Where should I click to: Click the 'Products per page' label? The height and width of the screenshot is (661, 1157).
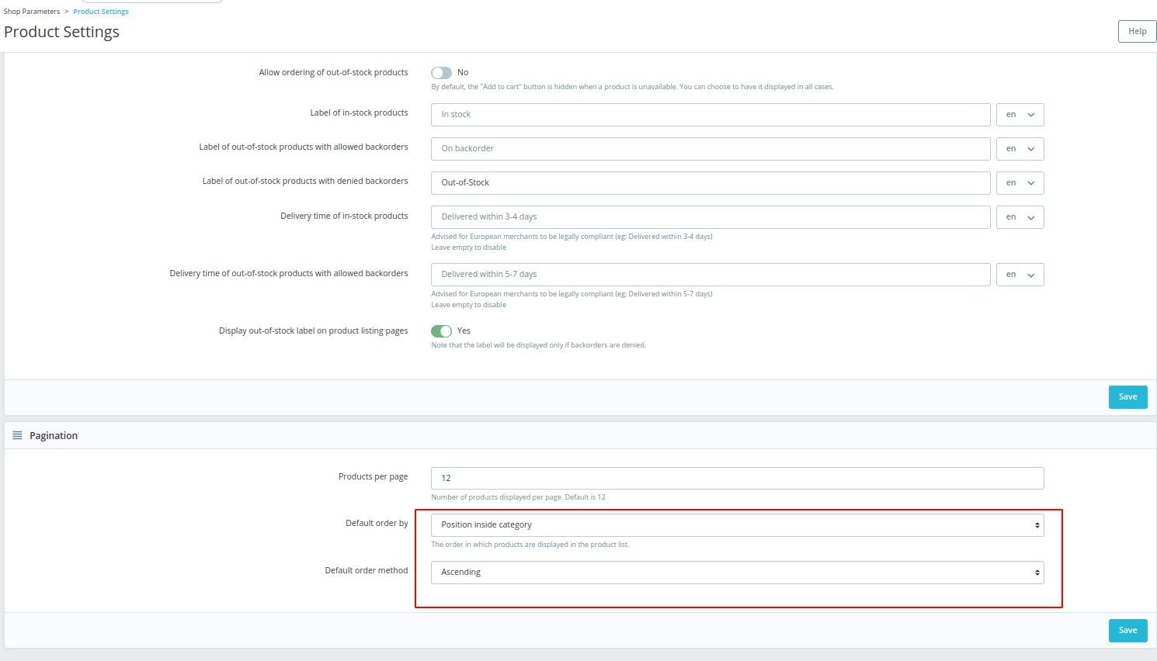click(373, 476)
